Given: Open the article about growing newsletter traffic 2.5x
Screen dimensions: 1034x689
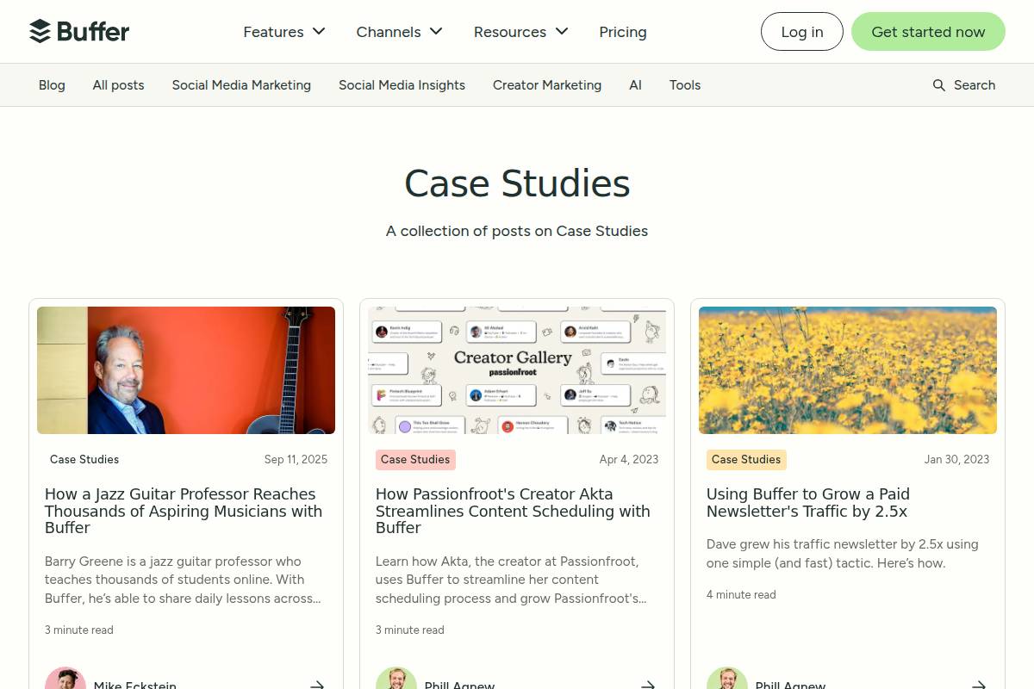Looking at the screenshot, I should [807, 503].
